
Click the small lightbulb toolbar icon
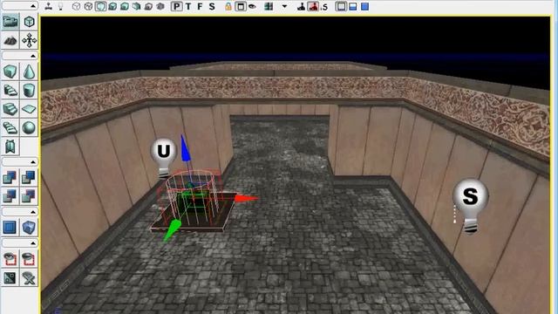point(61,6)
